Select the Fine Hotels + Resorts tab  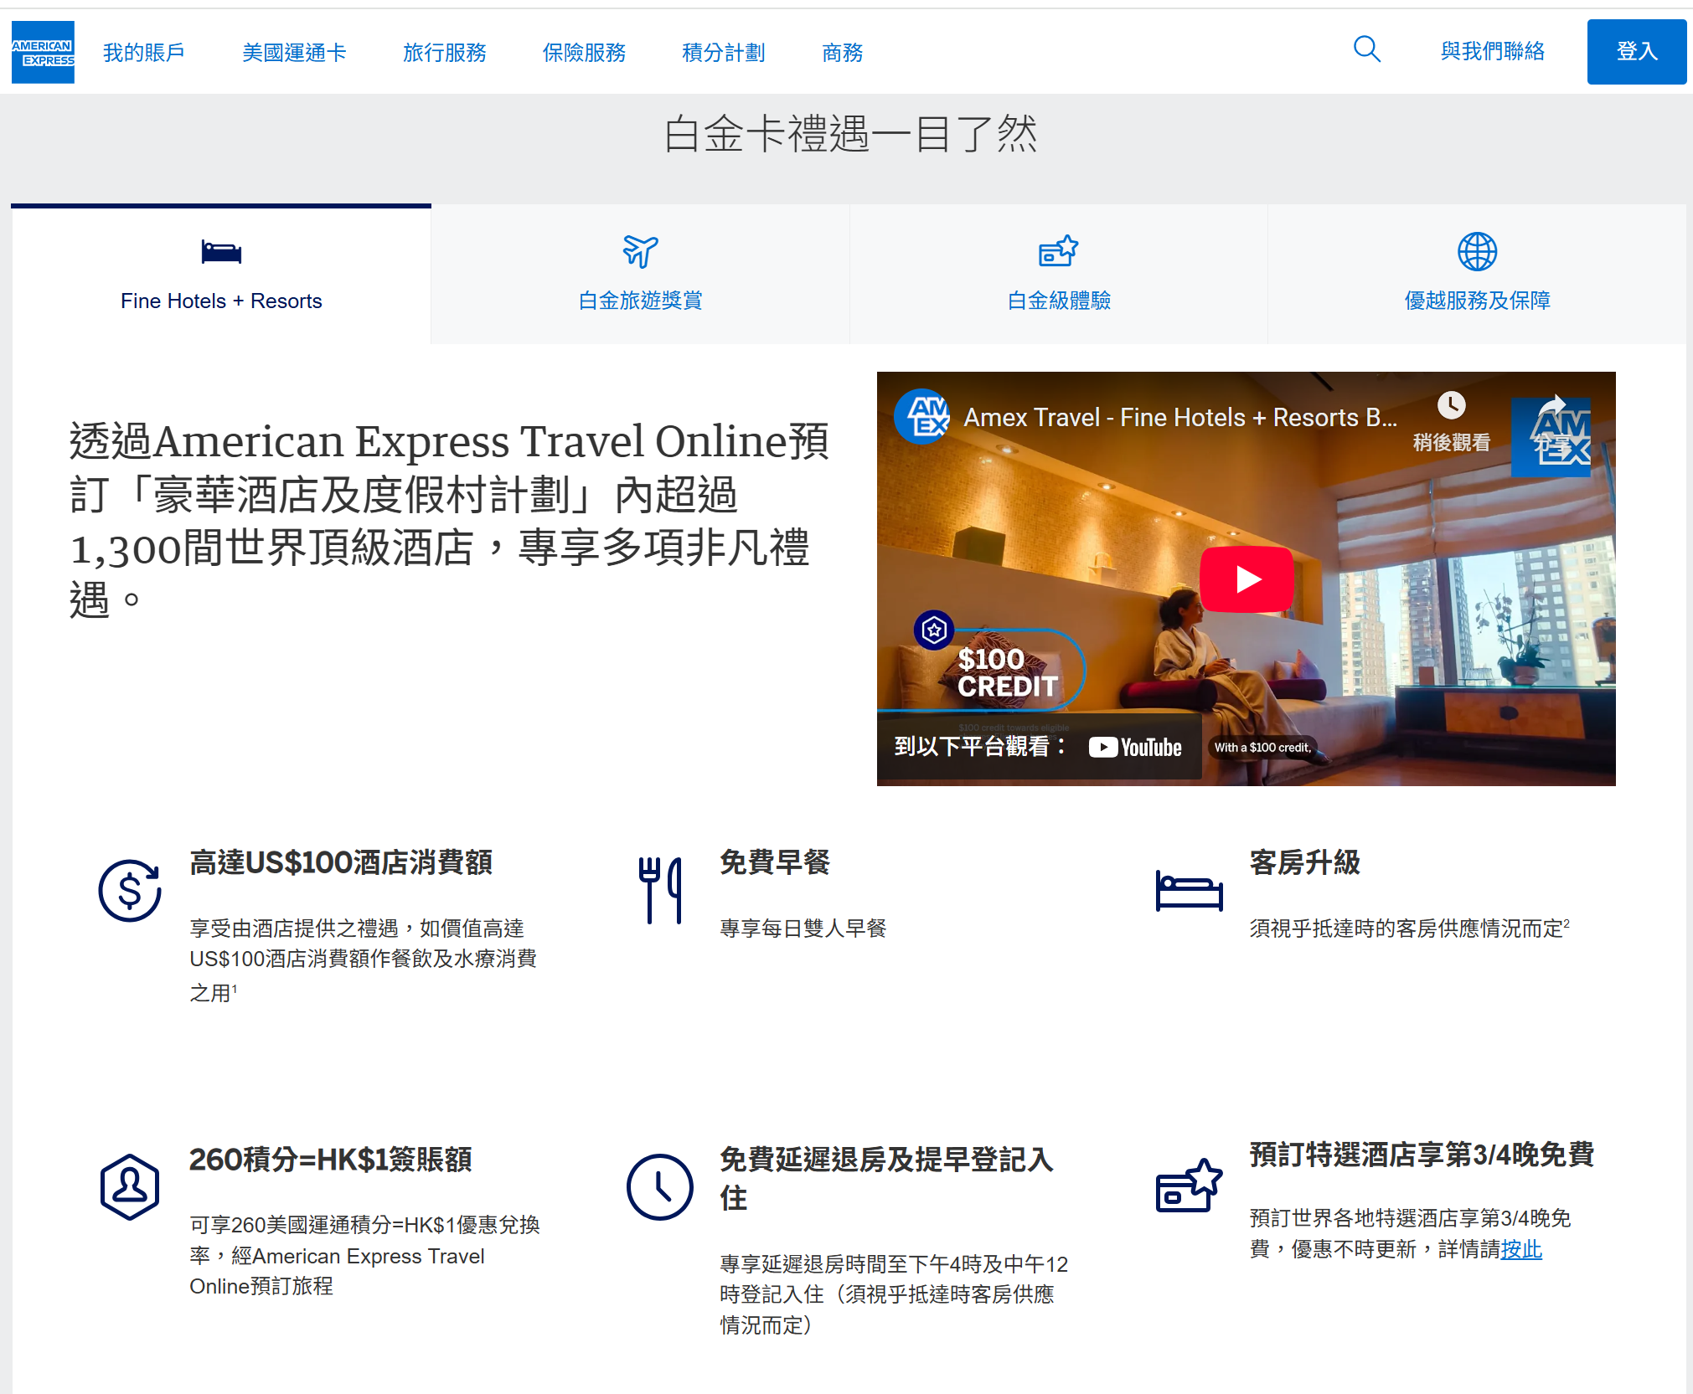point(221,274)
